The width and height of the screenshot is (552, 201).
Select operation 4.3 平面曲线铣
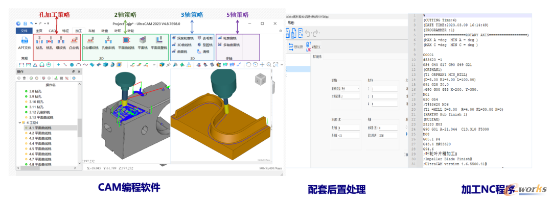click(38, 138)
